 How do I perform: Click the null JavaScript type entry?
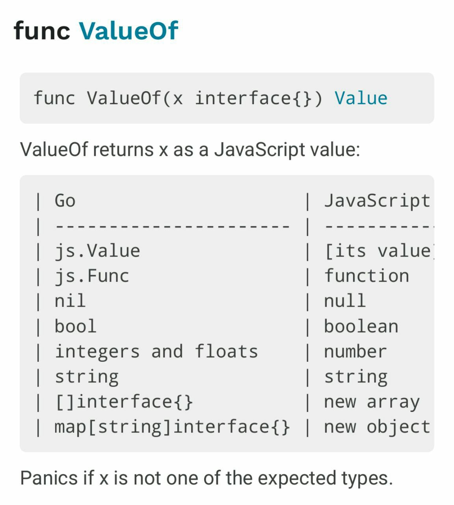(345, 301)
